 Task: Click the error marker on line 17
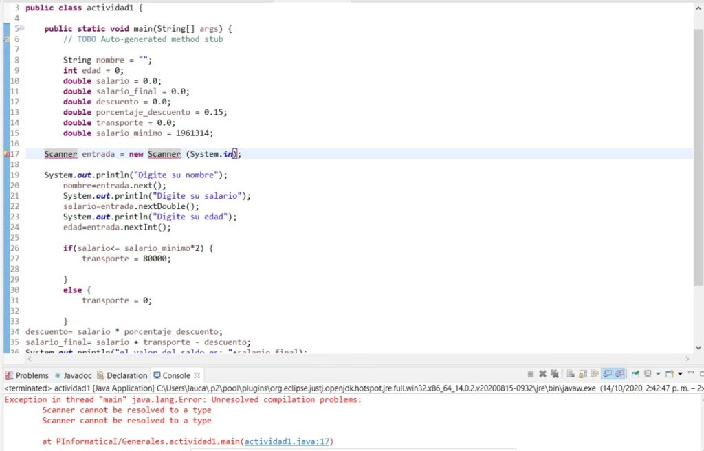pos(7,155)
